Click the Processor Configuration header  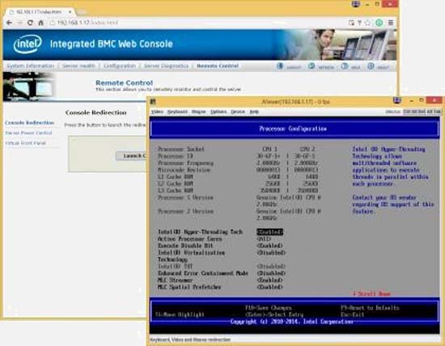pyautogui.click(x=293, y=129)
